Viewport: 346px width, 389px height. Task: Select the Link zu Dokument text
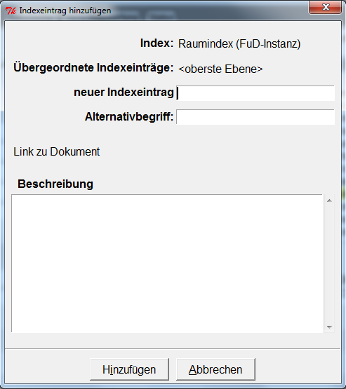click(x=56, y=151)
